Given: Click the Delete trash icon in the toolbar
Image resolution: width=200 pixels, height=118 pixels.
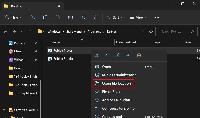Looking at the screenshot, I should pyautogui.click(x=96, y=17).
